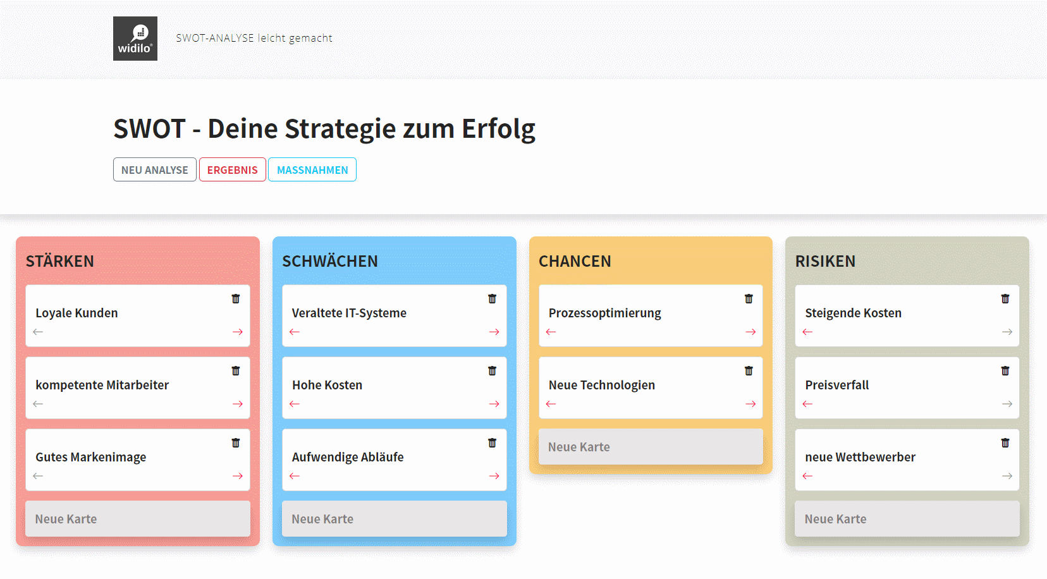Open the widilo logo homepage
Screen dimensions: 1047x579
pyautogui.click(x=135, y=39)
